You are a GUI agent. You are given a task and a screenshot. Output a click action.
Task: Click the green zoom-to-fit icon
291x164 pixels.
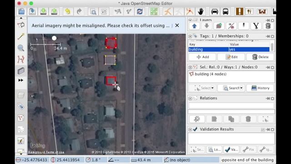(154, 11)
